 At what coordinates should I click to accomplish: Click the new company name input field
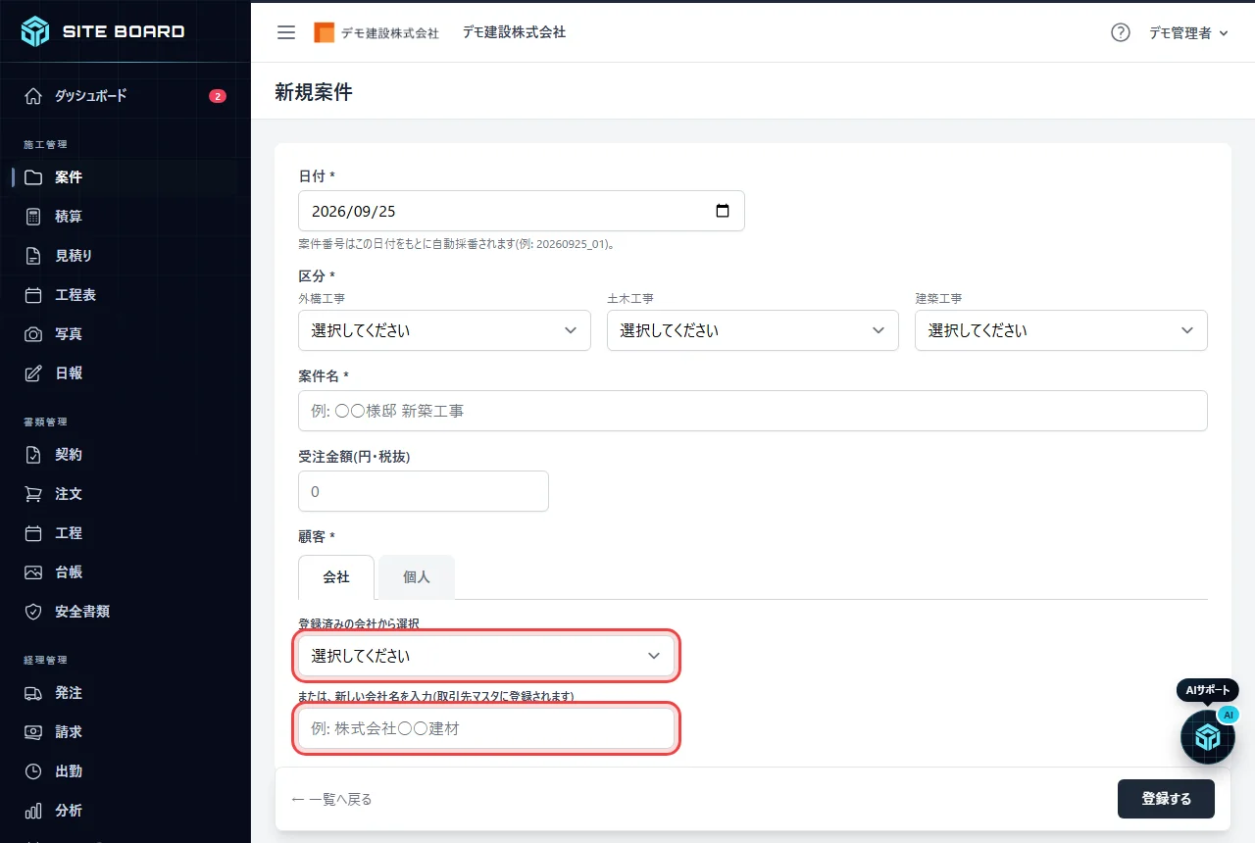pyautogui.click(x=486, y=728)
